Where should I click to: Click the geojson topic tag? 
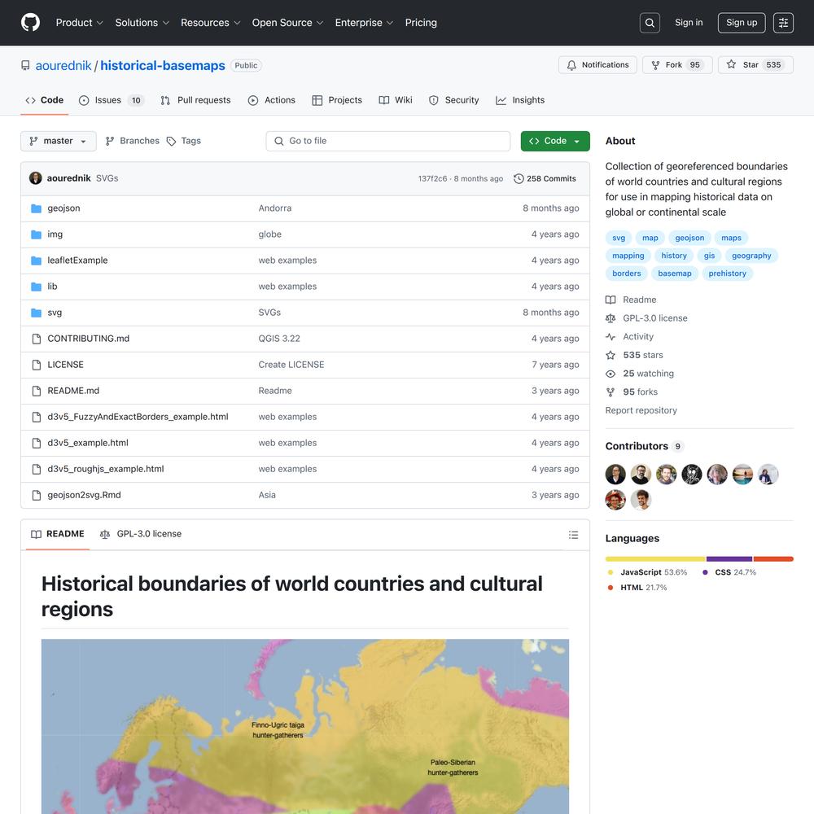pos(689,238)
